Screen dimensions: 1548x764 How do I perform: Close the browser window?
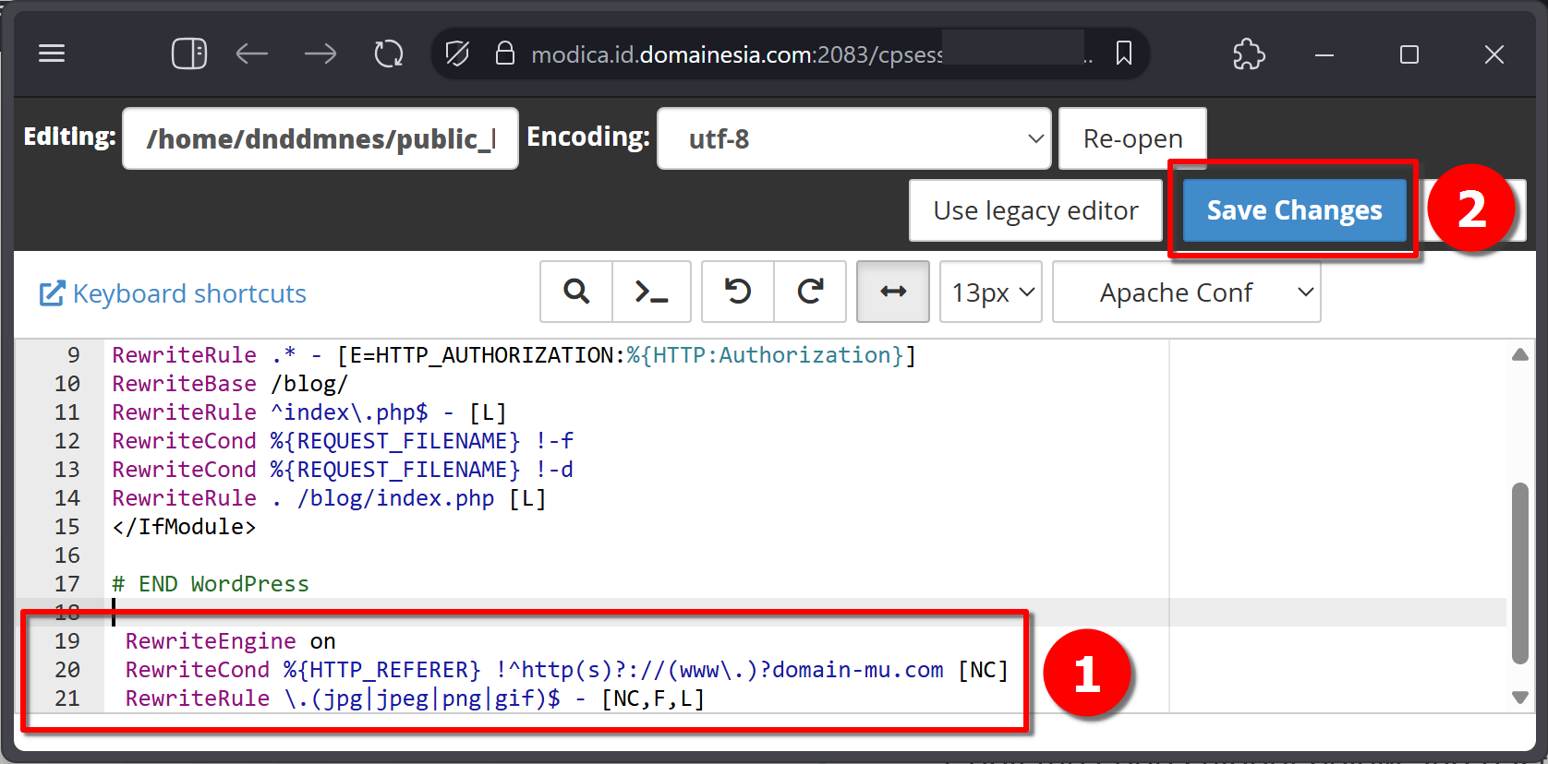[x=1494, y=54]
